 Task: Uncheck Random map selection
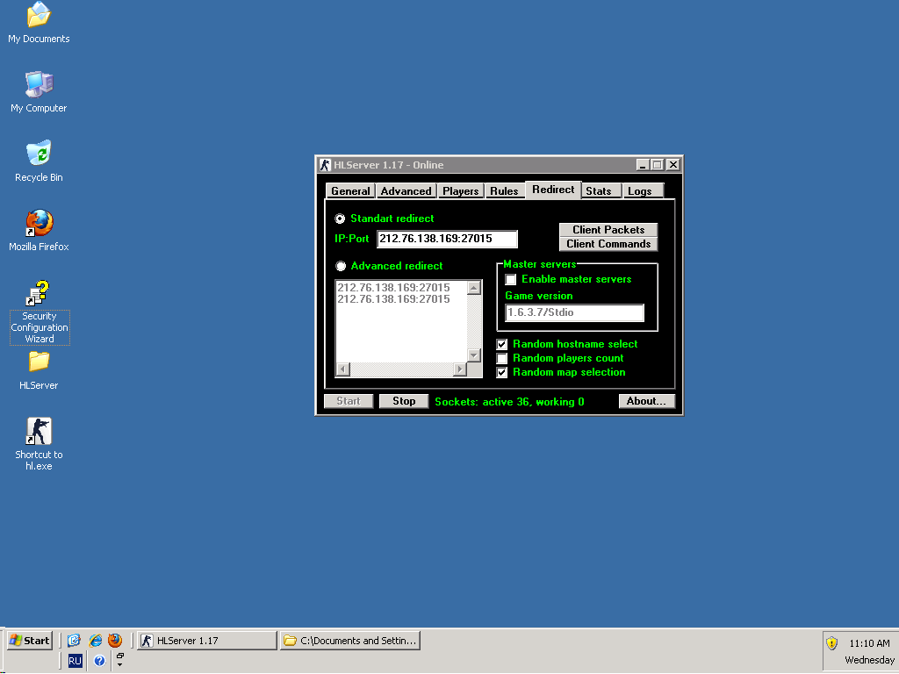(502, 372)
